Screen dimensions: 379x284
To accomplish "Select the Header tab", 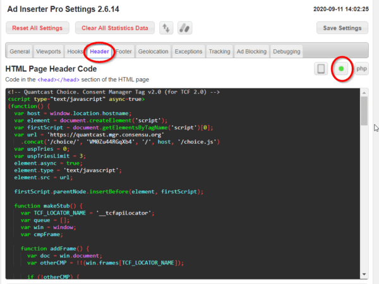I will coord(99,52).
